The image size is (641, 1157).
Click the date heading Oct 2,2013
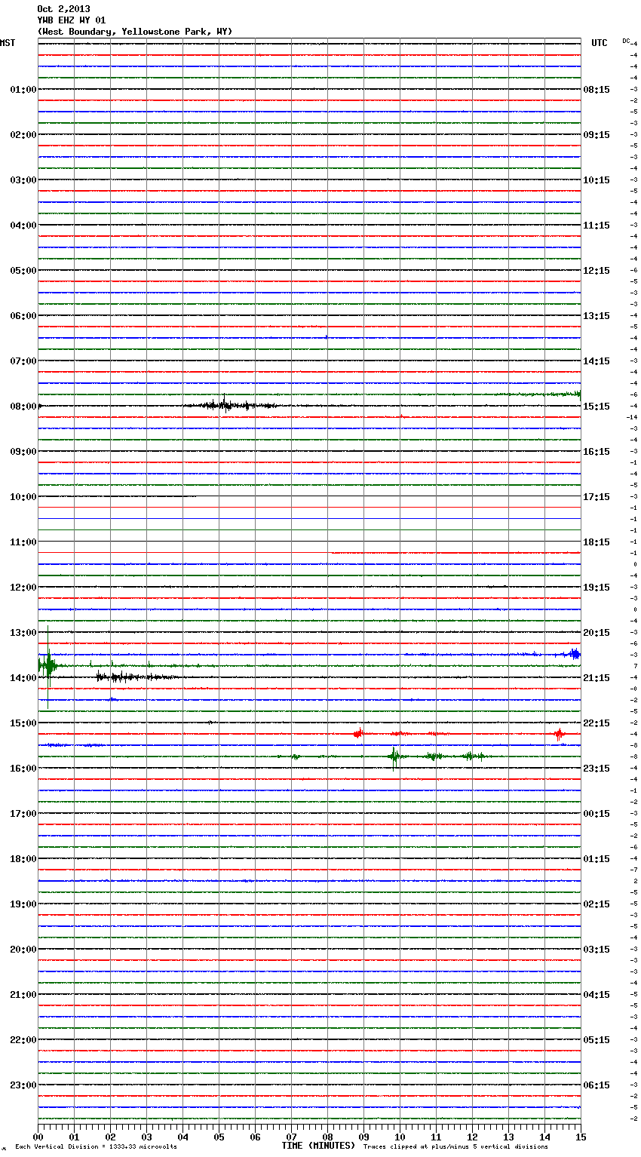63,9
